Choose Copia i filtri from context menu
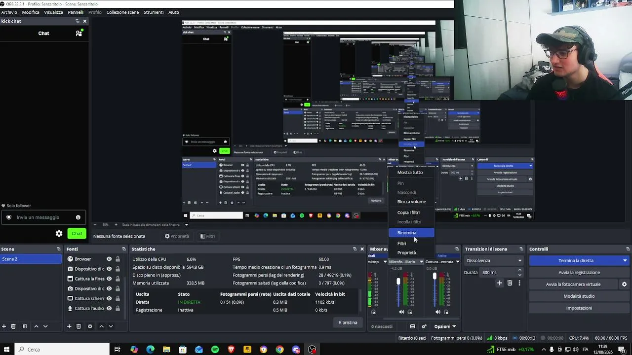The width and height of the screenshot is (632, 355). pyautogui.click(x=411, y=213)
